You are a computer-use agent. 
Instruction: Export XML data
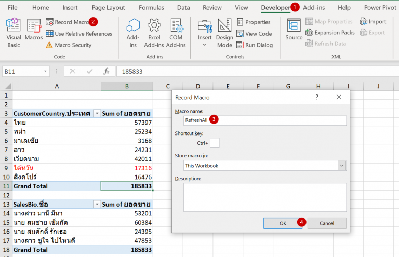pos(373,33)
